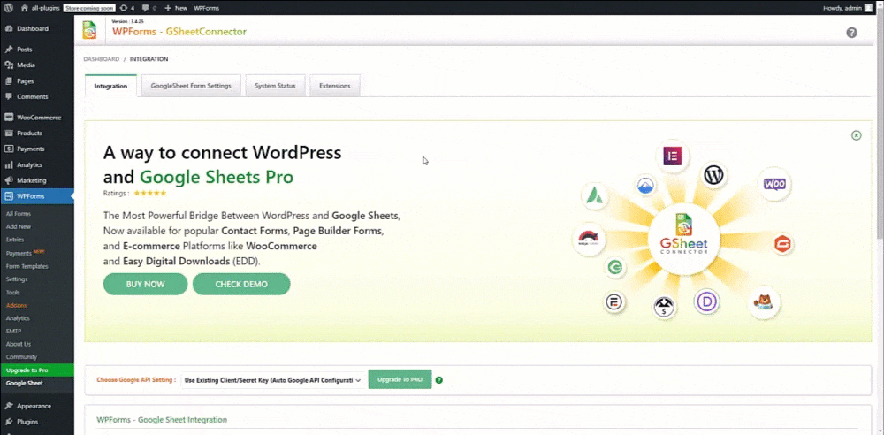Open Tools submenu item
884x435 pixels.
(13, 293)
